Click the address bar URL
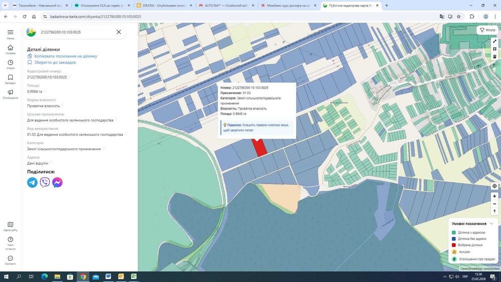501x282 pixels. point(96,17)
